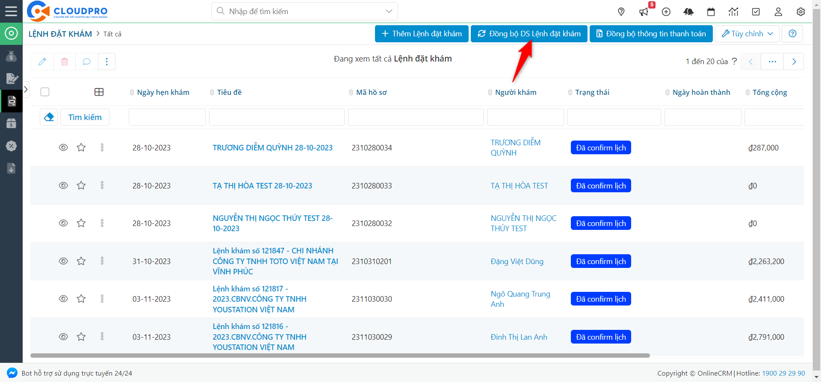Click the CloudPro logo
This screenshot has height=382, width=821.
(x=67, y=11)
